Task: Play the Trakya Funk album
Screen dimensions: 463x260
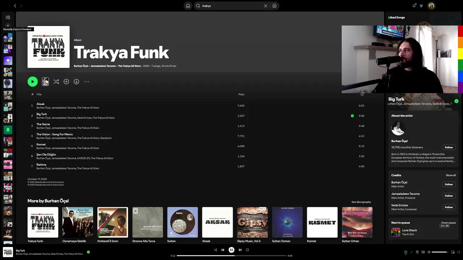Action: coord(33,82)
